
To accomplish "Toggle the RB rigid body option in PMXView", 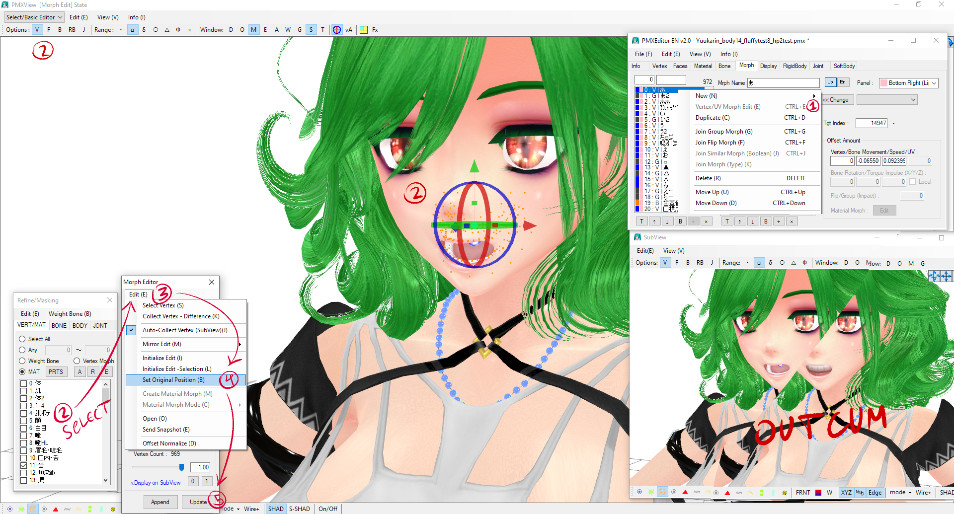I will point(72,30).
